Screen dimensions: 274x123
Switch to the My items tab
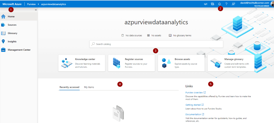pos(89,87)
